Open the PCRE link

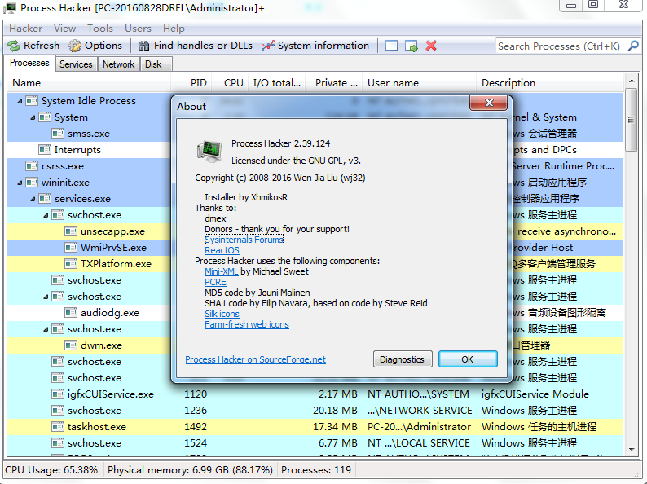tap(215, 282)
